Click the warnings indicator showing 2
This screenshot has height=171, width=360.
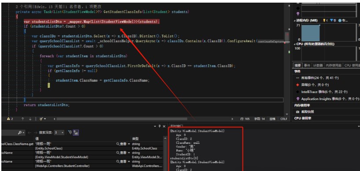(x=10, y=119)
